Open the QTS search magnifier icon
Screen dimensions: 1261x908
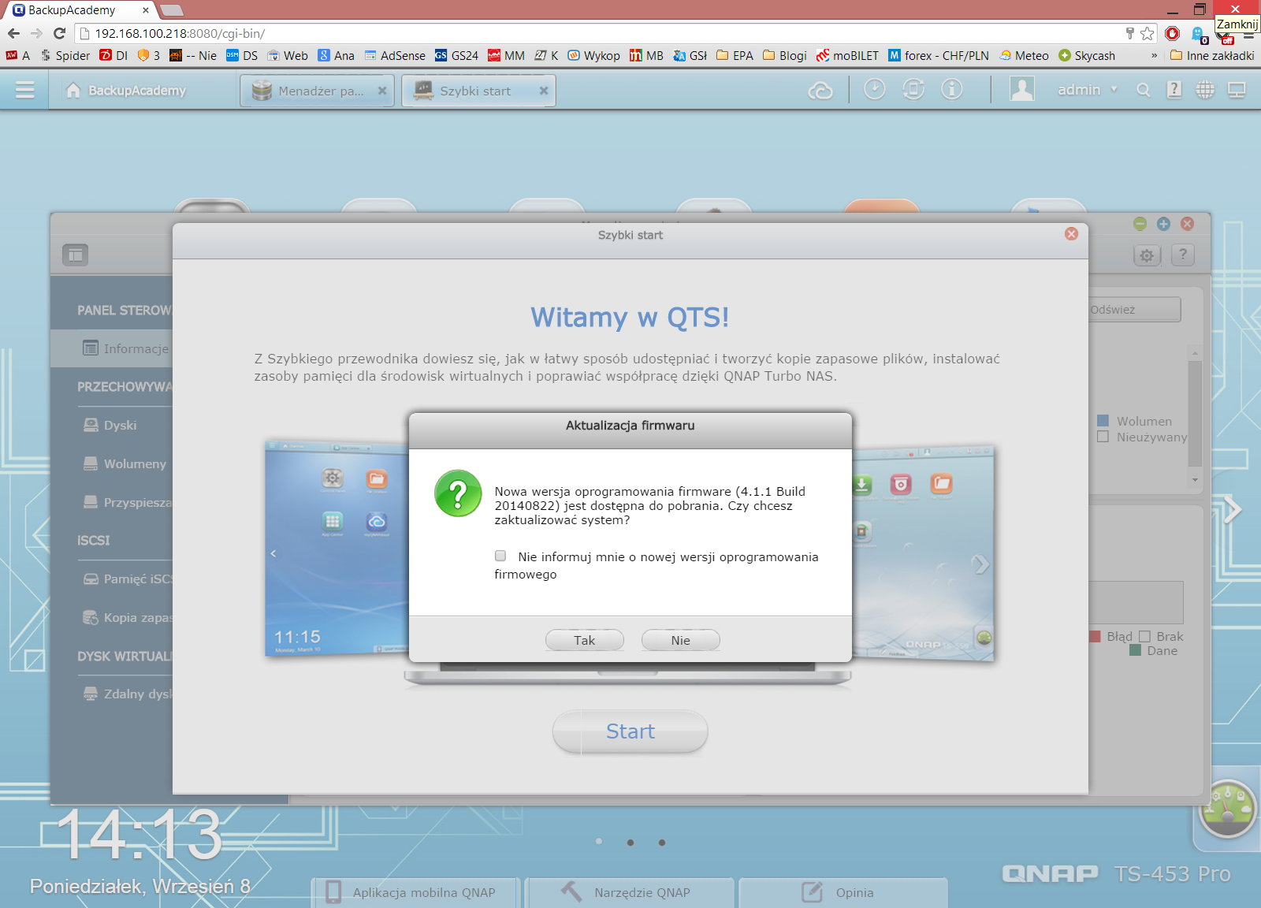pyautogui.click(x=1144, y=91)
